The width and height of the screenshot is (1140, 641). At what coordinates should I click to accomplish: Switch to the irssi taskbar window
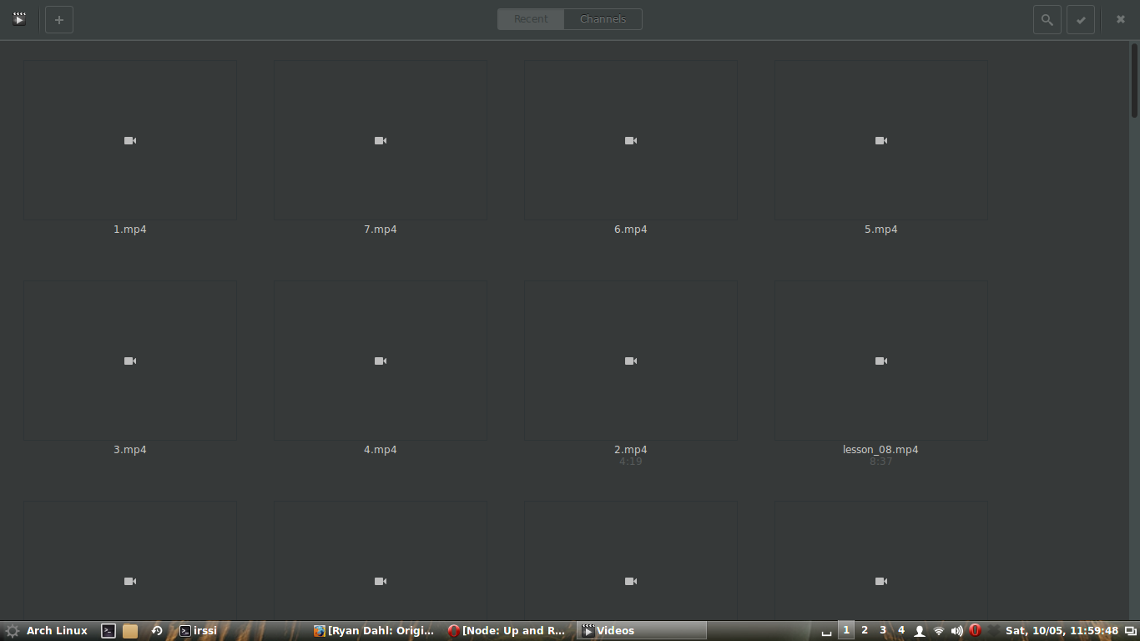point(199,631)
